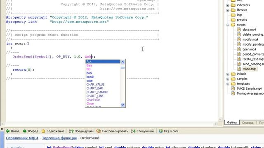Open the Торговые функции link
Image resolution: width=264 pixels, height=148 pixels.
click(x=59, y=138)
